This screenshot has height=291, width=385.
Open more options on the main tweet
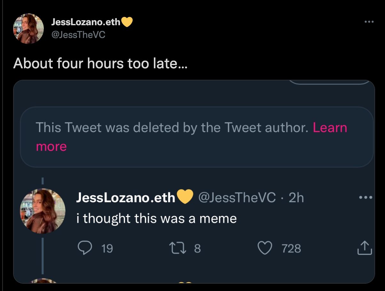coord(369,22)
